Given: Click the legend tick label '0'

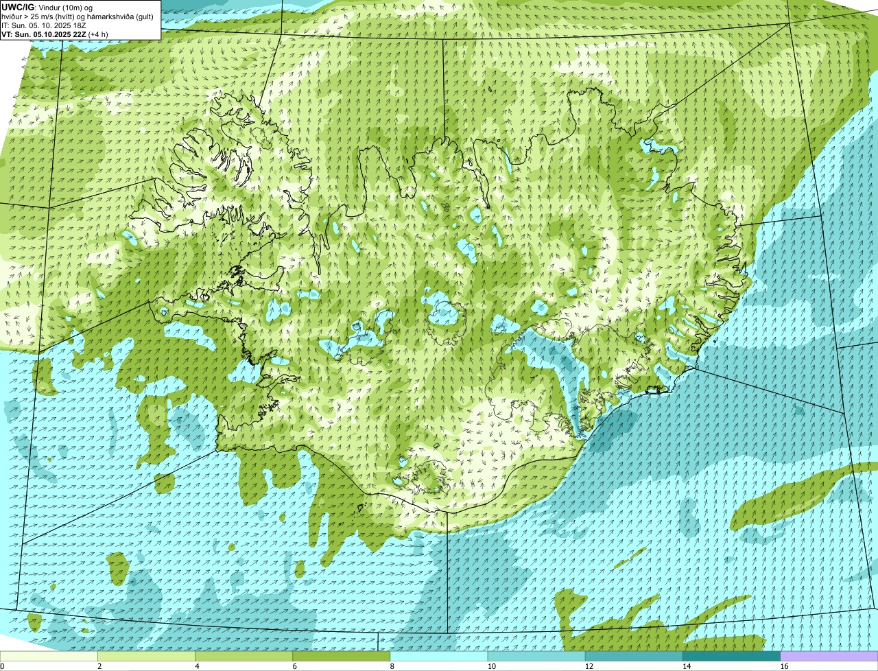Looking at the screenshot, I should [2, 666].
